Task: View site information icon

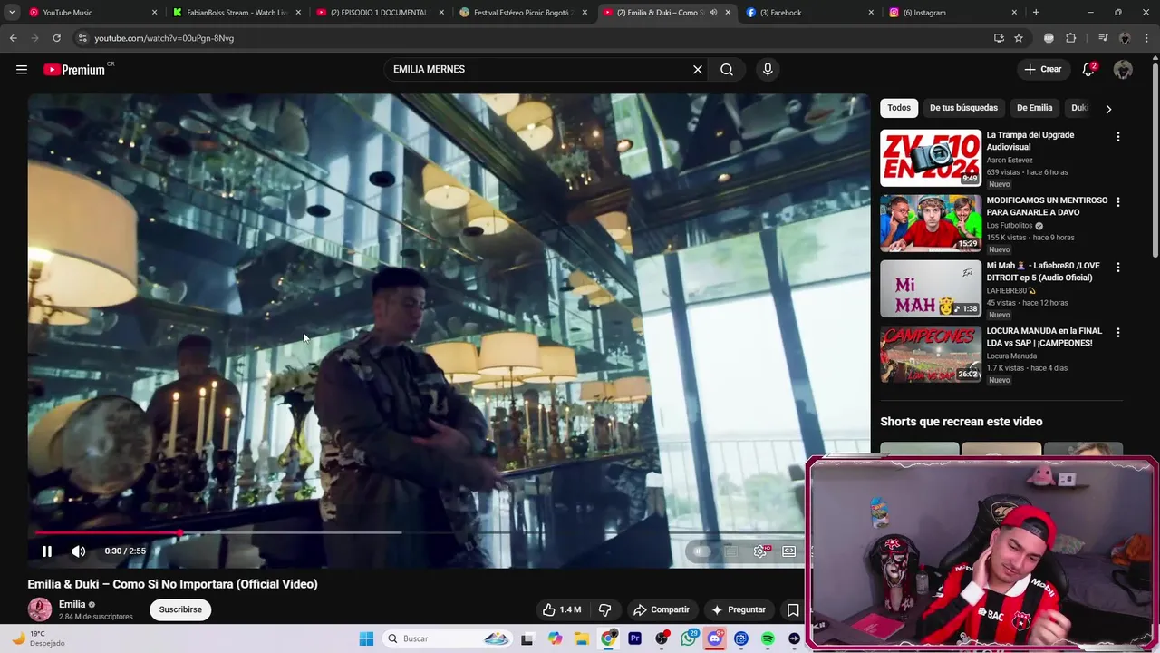Action: point(82,38)
